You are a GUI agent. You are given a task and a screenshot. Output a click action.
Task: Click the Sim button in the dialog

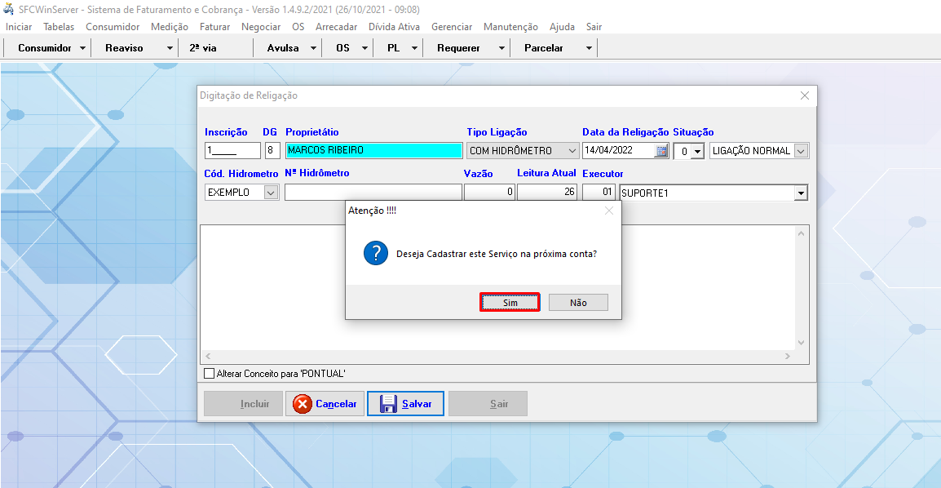click(x=510, y=303)
